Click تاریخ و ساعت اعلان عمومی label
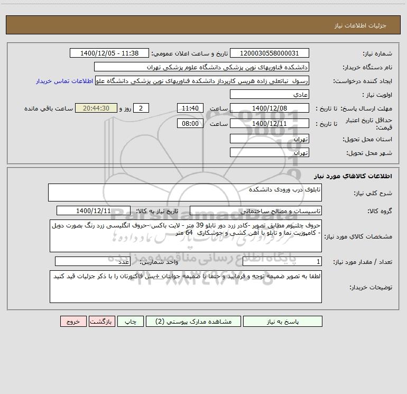Viewport: 407px width, 394px height. 190,54
